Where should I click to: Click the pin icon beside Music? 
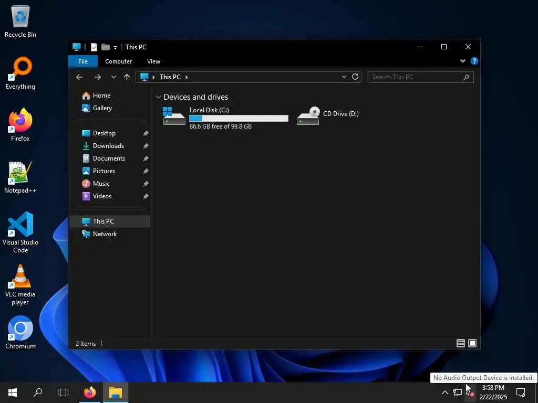(146, 184)
